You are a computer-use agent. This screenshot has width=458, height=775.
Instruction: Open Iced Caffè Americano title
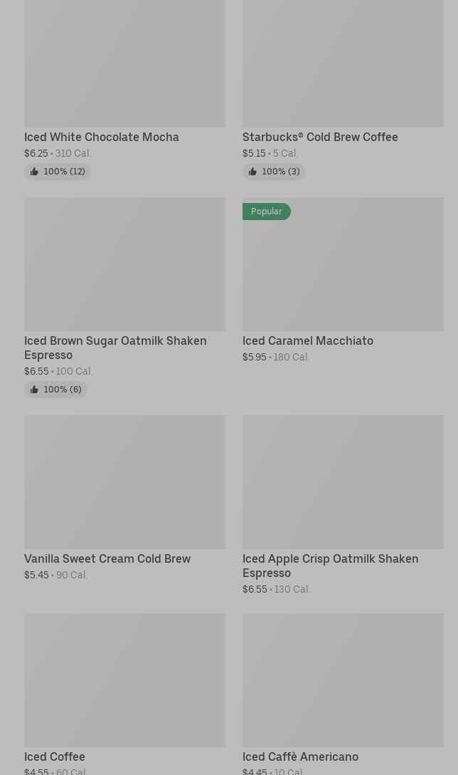300,756
